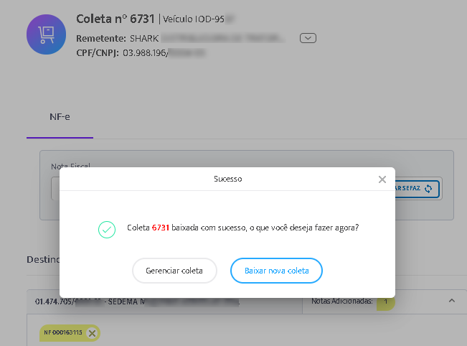Expand the Remetente details dropdown chevron

tap(308, 38)
